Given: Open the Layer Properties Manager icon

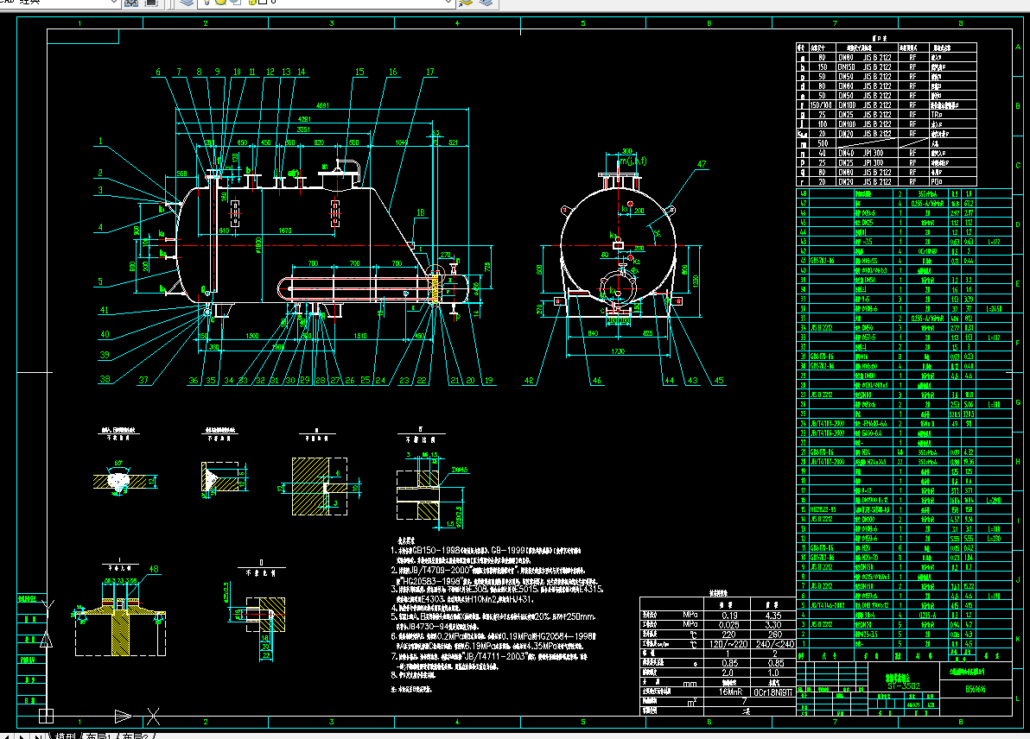Looking at the screenshot, I should point(188,4).
